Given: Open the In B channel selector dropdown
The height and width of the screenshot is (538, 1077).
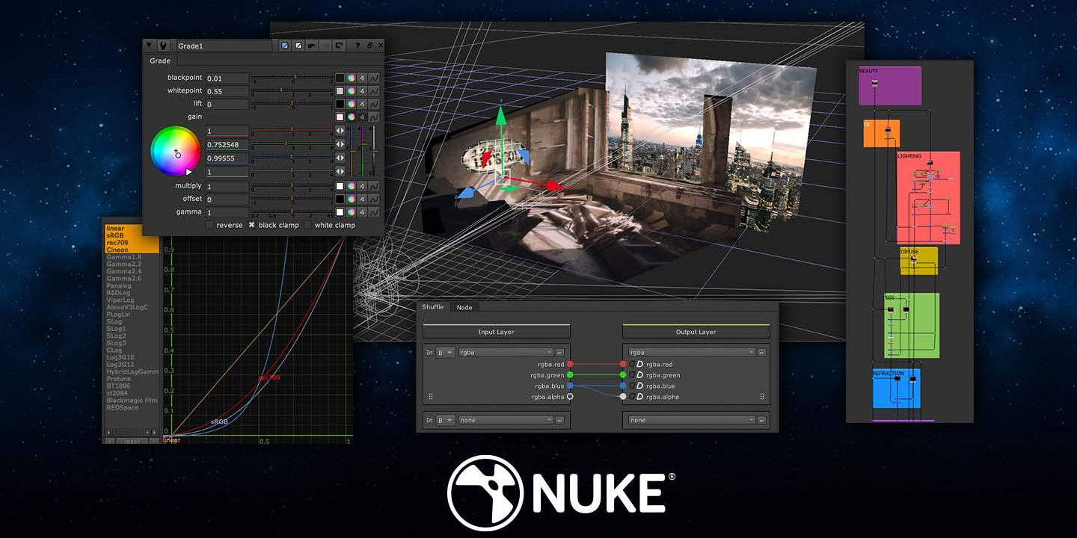Looking at the screenshot, I should coord(447,352).
